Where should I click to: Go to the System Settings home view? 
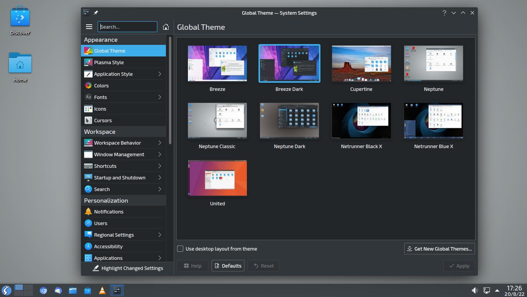[166, 27]
